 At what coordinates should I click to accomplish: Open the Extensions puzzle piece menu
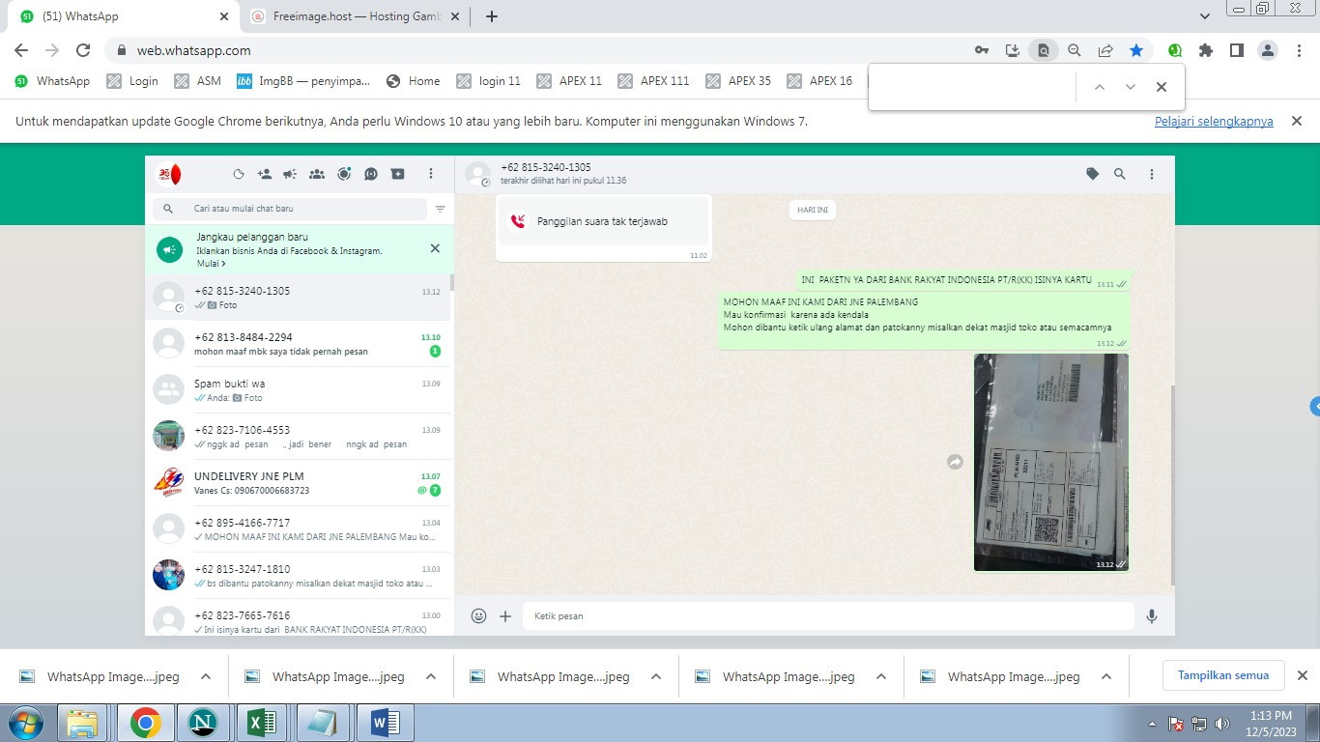tap(1206, 50)
